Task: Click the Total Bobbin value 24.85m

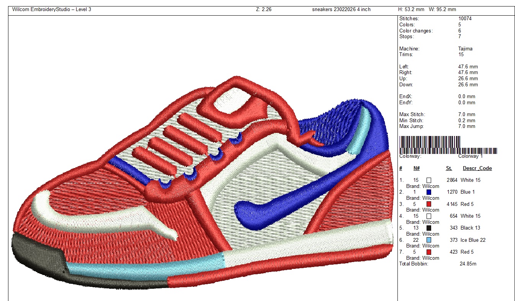Action: point(468,264)
